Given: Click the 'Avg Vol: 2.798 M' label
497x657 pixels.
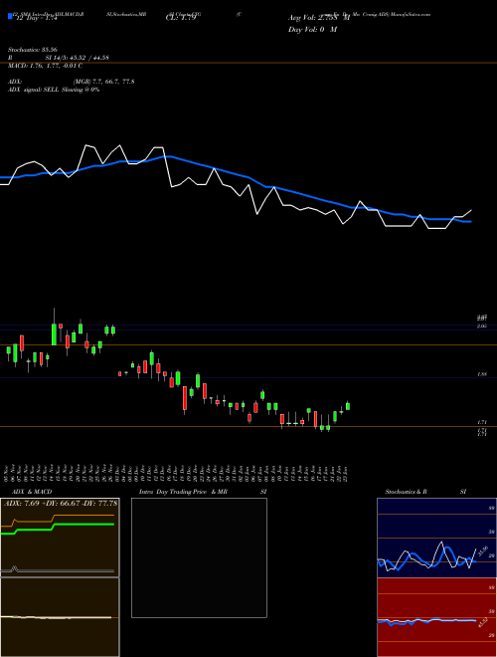Looking at the screenshot, I should pyautogui.click(x=319, y=19).
